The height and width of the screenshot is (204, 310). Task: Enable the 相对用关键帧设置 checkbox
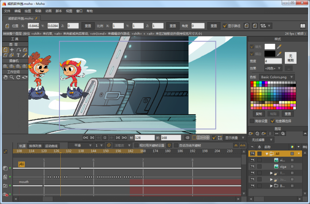coord(136,146)
